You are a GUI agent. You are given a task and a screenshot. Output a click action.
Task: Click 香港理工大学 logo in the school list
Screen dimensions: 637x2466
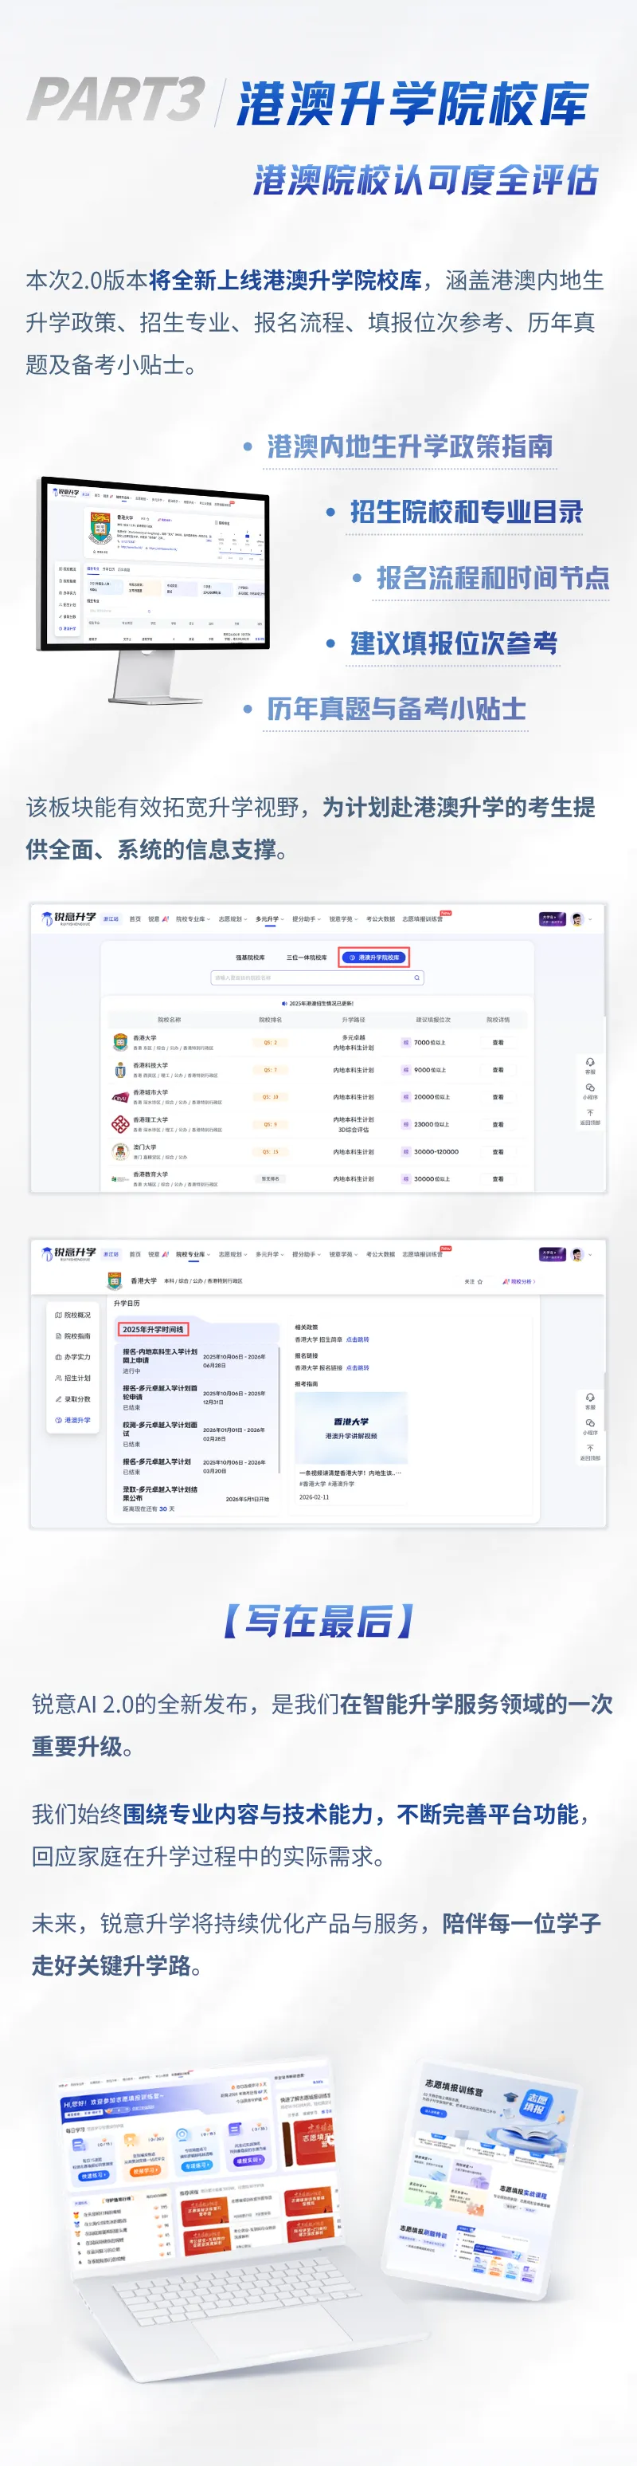click(x=119, y=1124)
